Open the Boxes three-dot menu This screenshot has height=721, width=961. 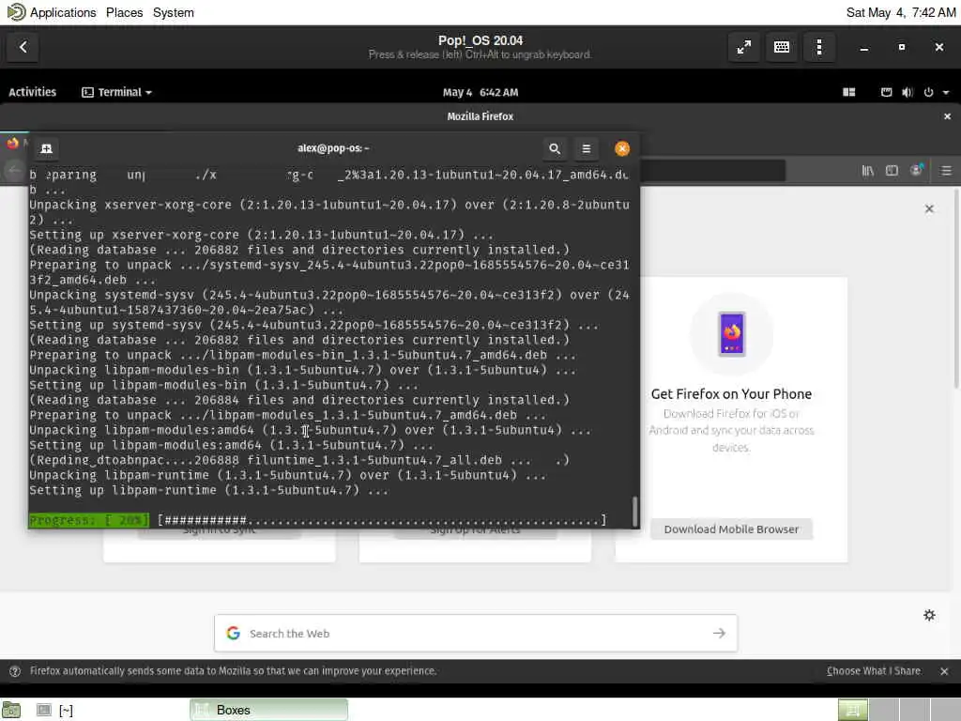click(x=818, y=47)
